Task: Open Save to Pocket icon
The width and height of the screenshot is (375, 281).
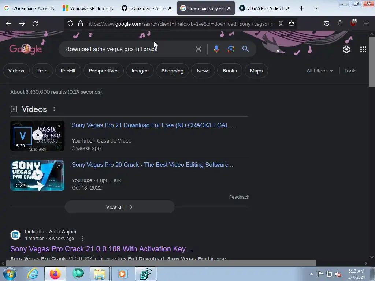Action: [x=326, y=24]
